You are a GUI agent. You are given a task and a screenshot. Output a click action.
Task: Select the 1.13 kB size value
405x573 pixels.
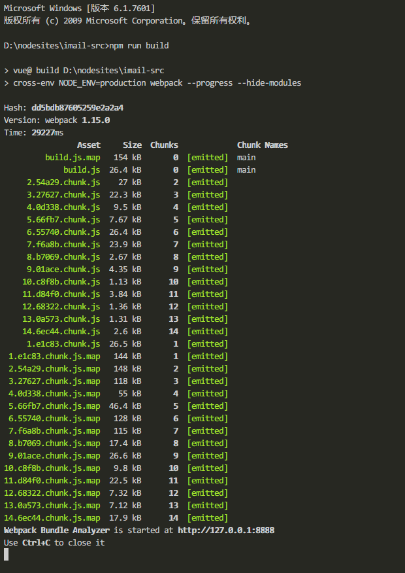(x=125, y=282)
